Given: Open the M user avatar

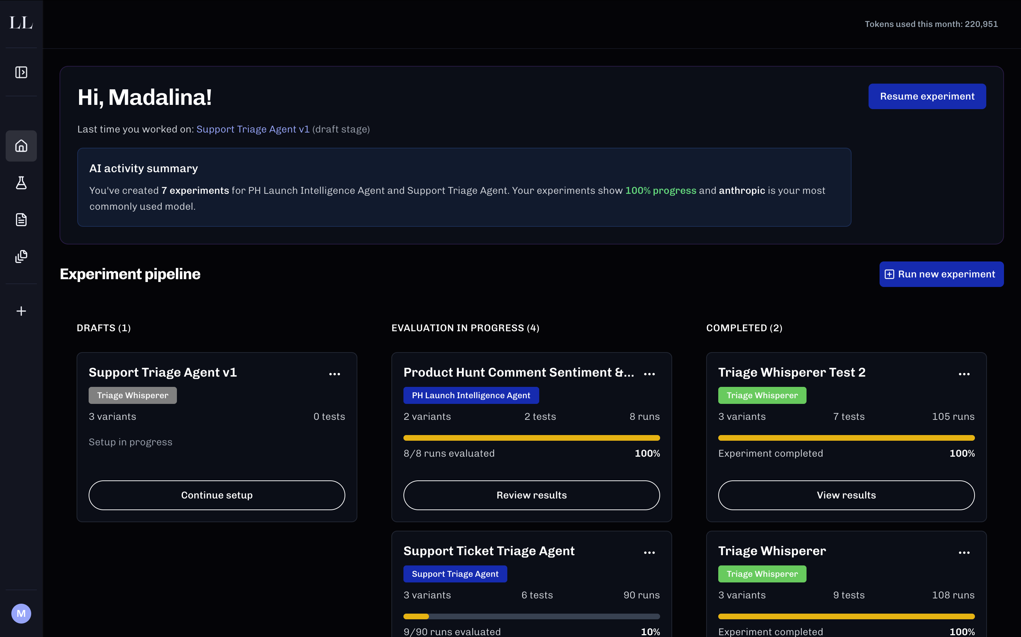Looking at the screenshot, I should [x=21, y=613].
